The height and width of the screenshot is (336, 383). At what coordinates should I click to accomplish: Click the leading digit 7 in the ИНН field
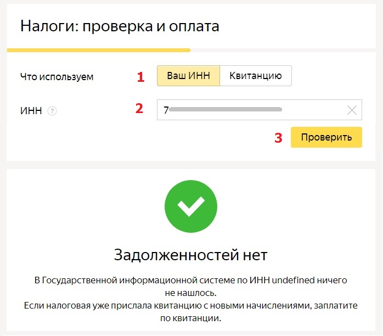pyautogui.click(x=166, y=110)
